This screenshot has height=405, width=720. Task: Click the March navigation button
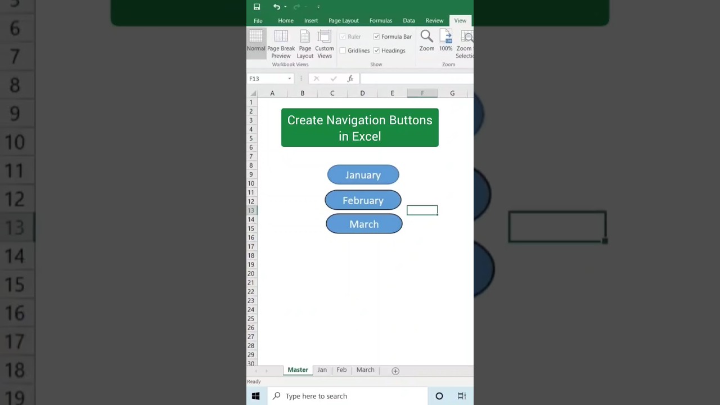click(364, 224)
